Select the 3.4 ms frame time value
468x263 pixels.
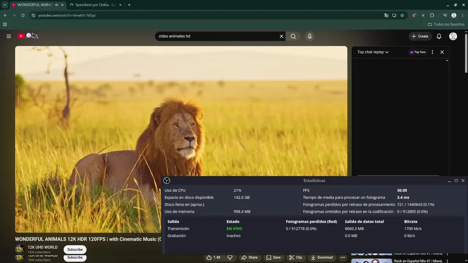403,197
